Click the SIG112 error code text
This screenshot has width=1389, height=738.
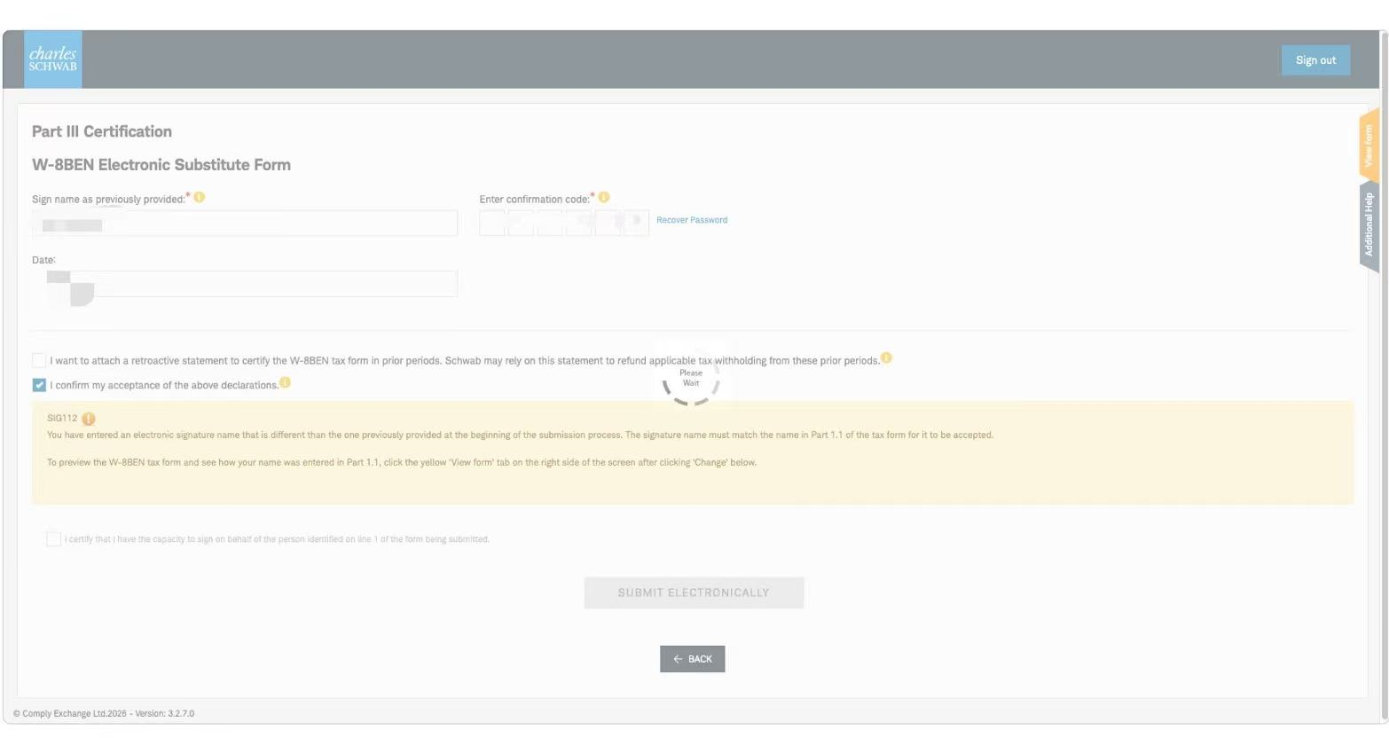[62, 418]
